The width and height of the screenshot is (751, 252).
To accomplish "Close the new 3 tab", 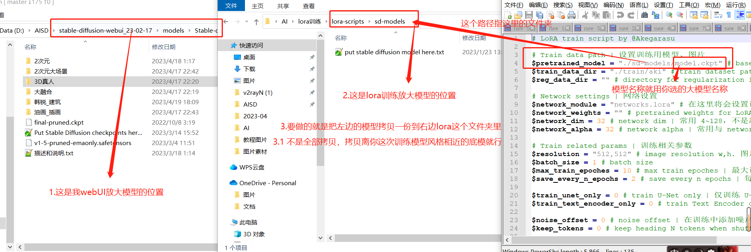I will click(x=603, y=28).
